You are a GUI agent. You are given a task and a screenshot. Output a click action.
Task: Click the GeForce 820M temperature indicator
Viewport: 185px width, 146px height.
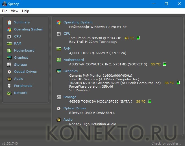point(178,83)
